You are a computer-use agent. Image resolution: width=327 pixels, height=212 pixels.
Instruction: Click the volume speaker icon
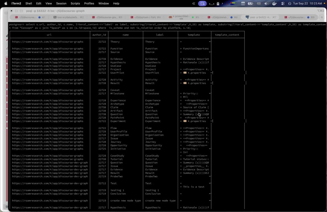coord(266,4)
